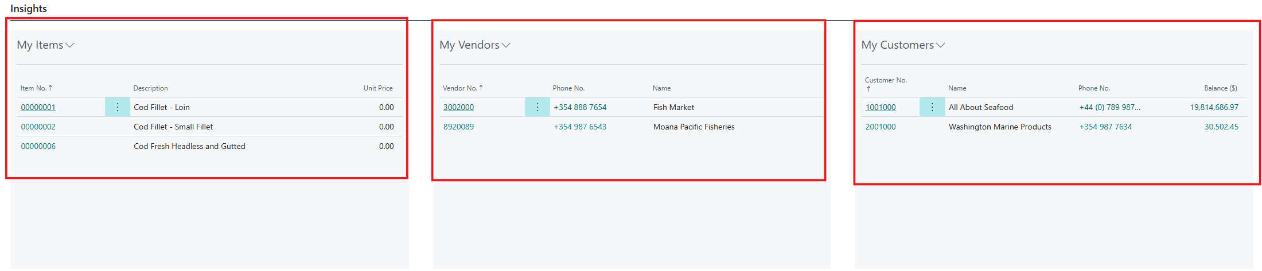
Task: Open vendor 3002000 Fish Market
Action: (x=458, y=107)
